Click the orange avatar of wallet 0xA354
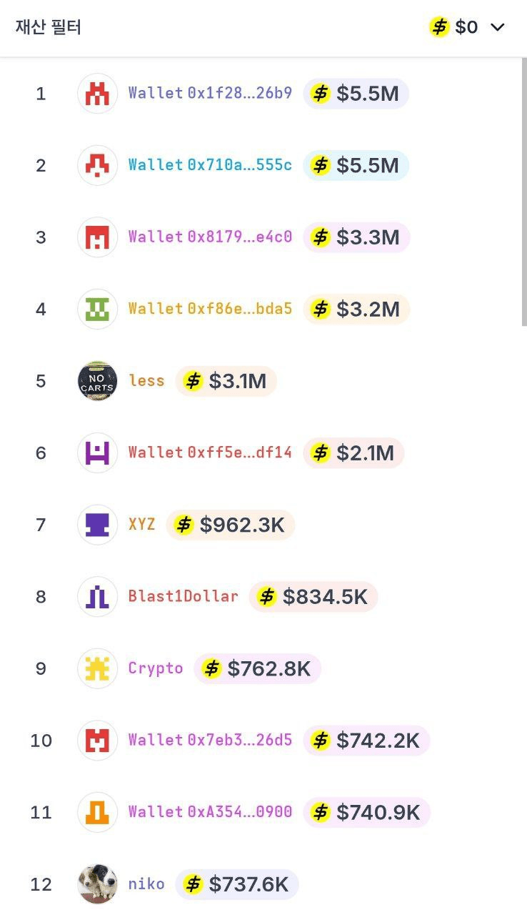This screenshot has height=915, width=527. (97, 812)
